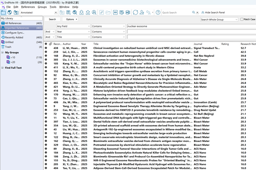Create a New Reference from toolbar
This screenshot has height=170, width=256.
[x=69, y=12]
